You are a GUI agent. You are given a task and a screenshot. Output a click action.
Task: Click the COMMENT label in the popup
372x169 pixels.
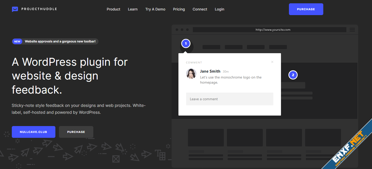pyautogui.click(x=194, y=63)
